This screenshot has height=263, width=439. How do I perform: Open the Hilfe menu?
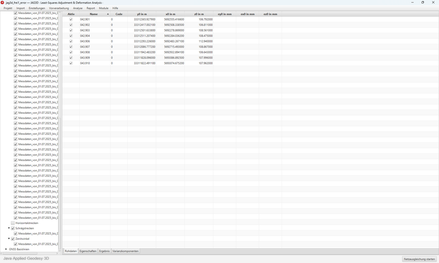click(115, 8)
